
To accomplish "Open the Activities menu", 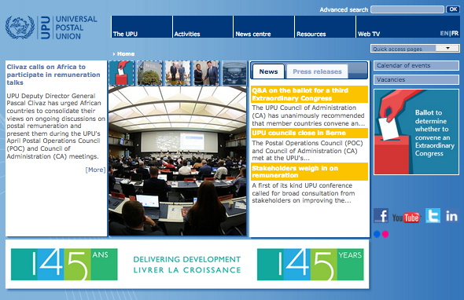I will click(203, 27).
